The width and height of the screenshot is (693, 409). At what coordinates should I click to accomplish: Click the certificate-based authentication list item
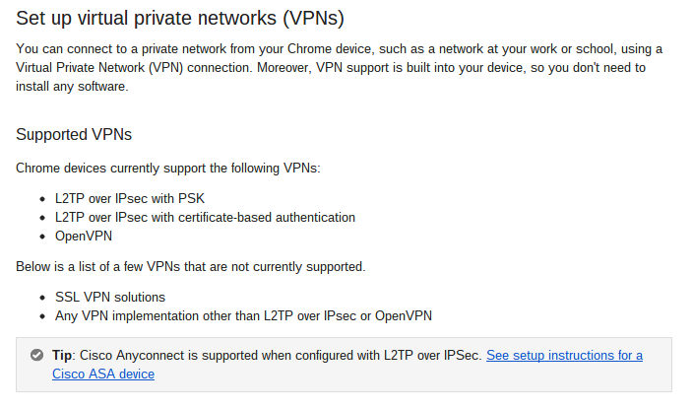205,217
